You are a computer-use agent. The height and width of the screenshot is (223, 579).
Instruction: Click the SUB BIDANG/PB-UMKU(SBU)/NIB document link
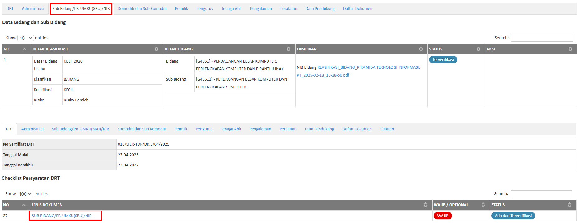[x=62, y=216]
